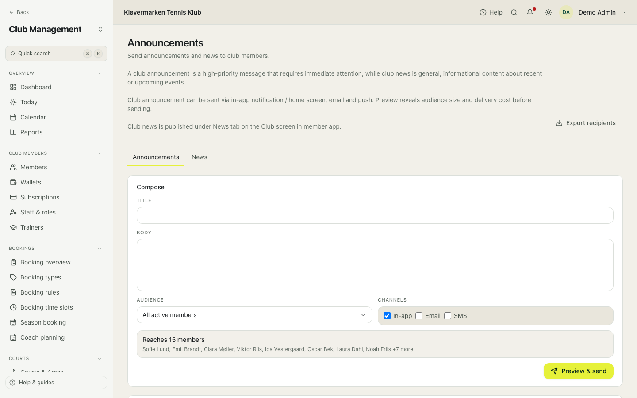
Task: Click the Preview & send button
Action: 579,371
